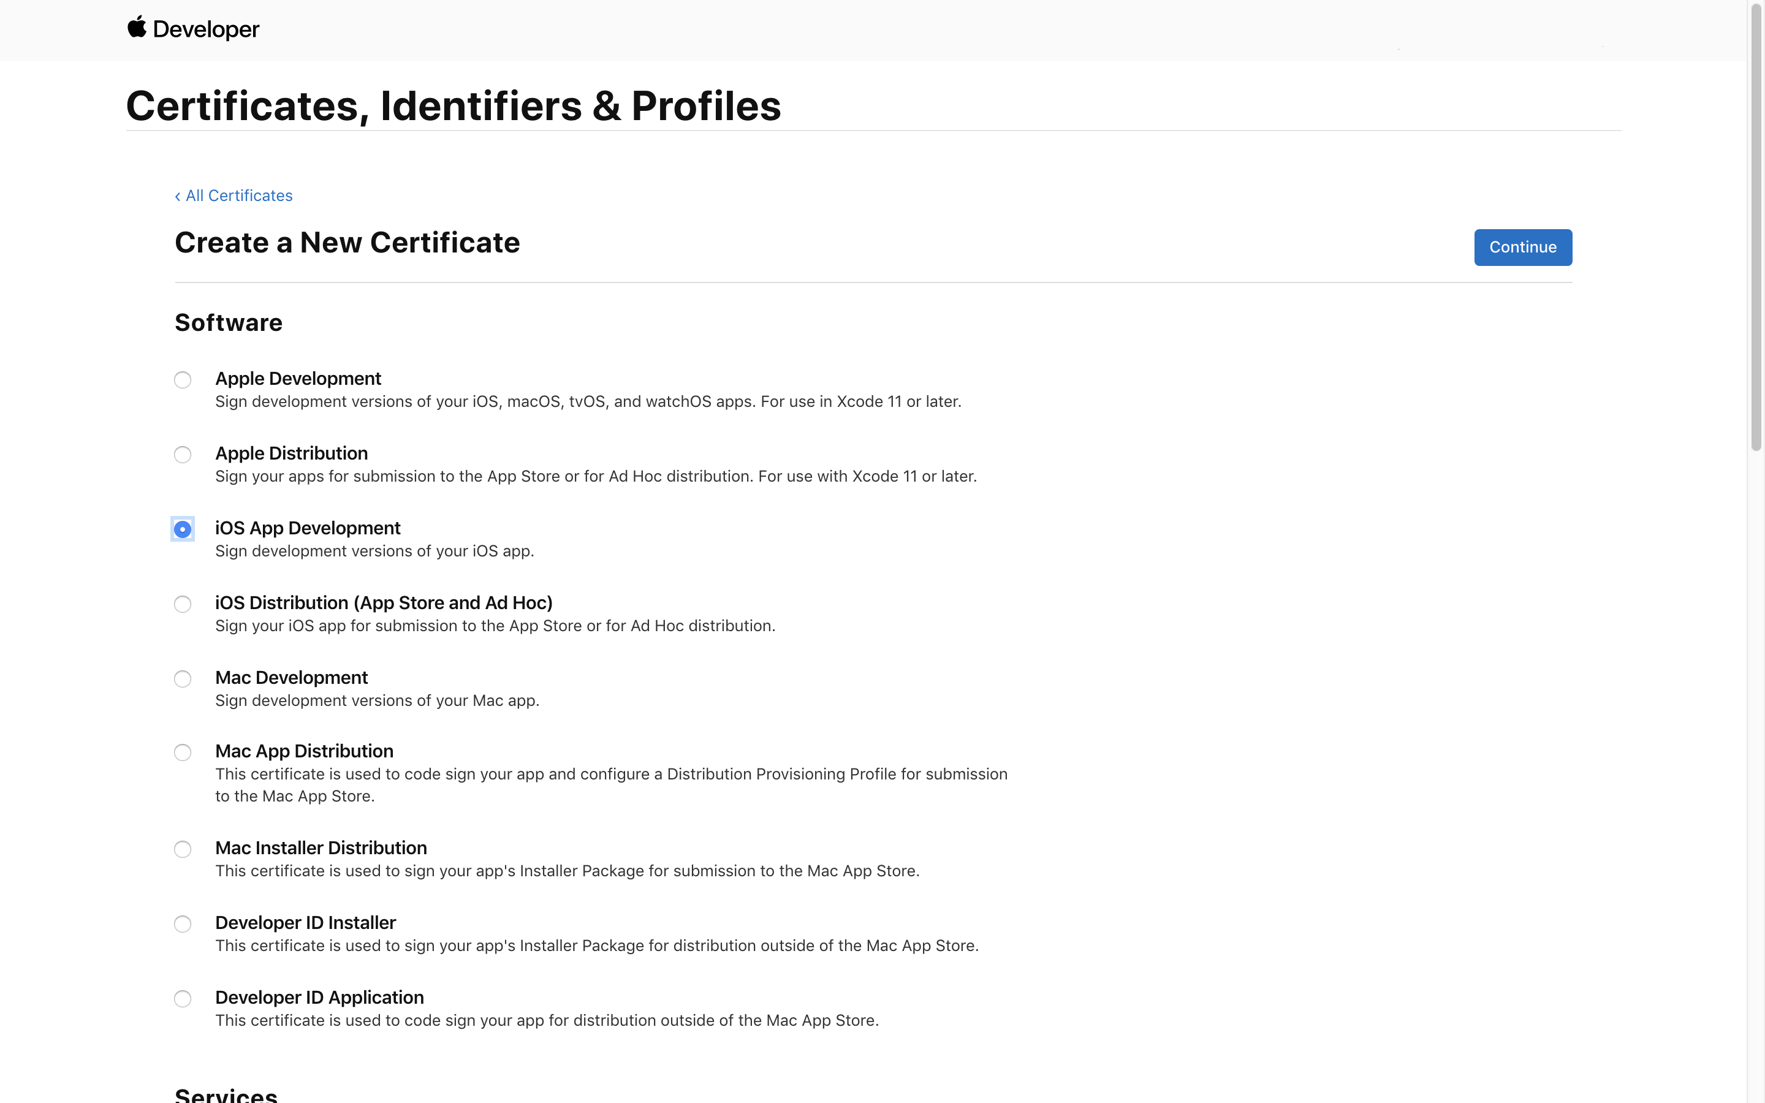Image resolution: width=1765 pixels, height=1103 pixels.
Task: Select the iOS App Development radio button
Action: (x=183, y=529)
